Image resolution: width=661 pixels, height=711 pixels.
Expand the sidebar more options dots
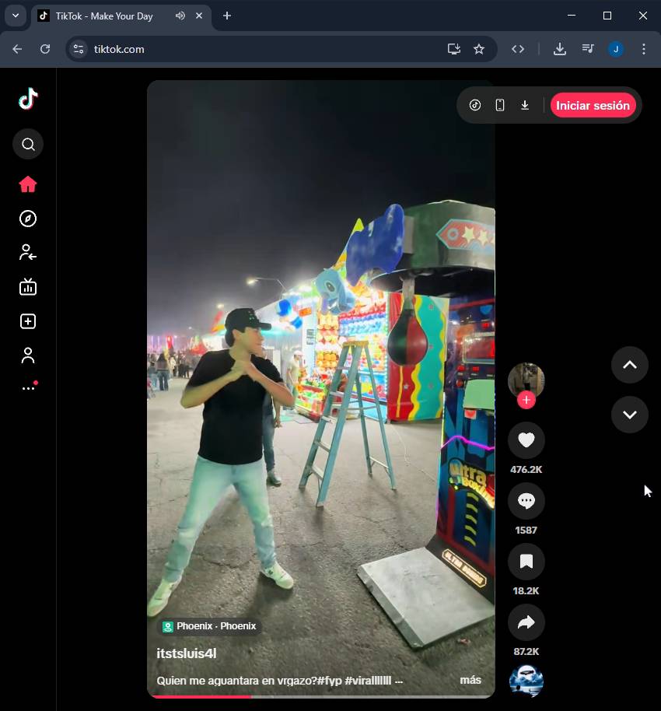point(28,388)
